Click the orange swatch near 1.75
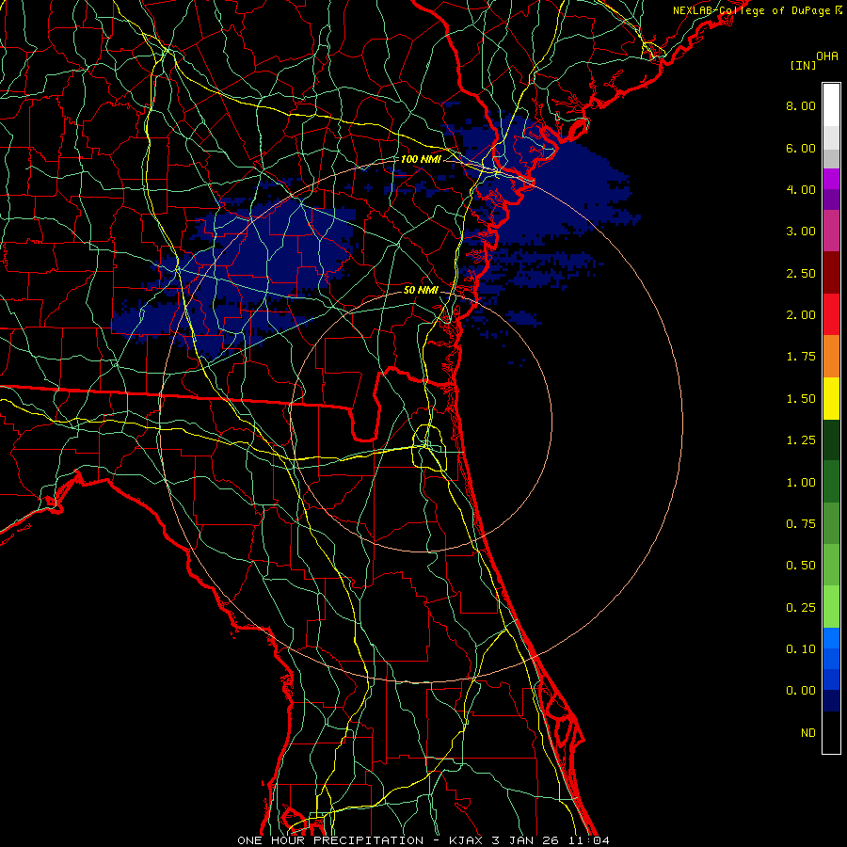The height and width of the screenshot is (847, 847). [x=831, y=357]
